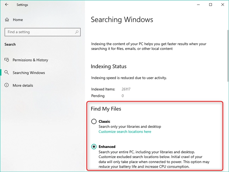The height and width of the screenshot is (172, 229).
Task: Click the vertical scrollbar on right
Action: 228,56
